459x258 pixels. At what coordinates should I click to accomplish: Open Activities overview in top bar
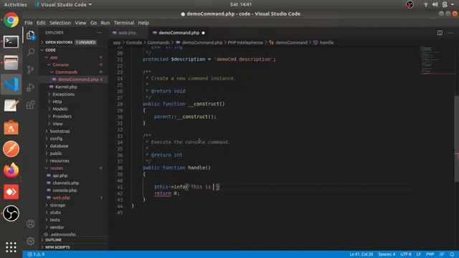pos(15,5)
